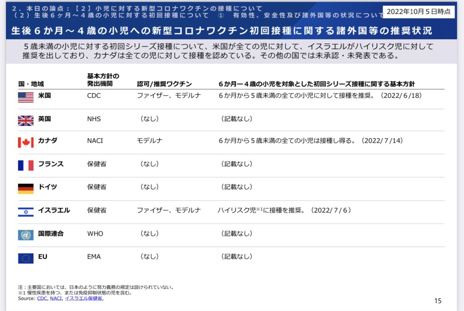Click the 注：主要国においては footnote line
The image size is (464, 311).
tap(96, 287)
